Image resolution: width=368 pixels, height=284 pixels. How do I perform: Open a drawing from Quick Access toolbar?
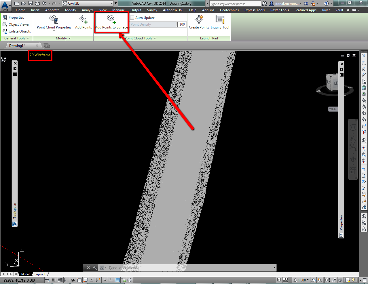point(23,3)
